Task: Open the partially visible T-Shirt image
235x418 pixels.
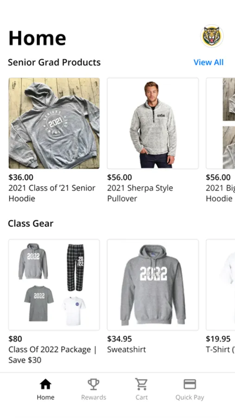Action: point(221,285)
